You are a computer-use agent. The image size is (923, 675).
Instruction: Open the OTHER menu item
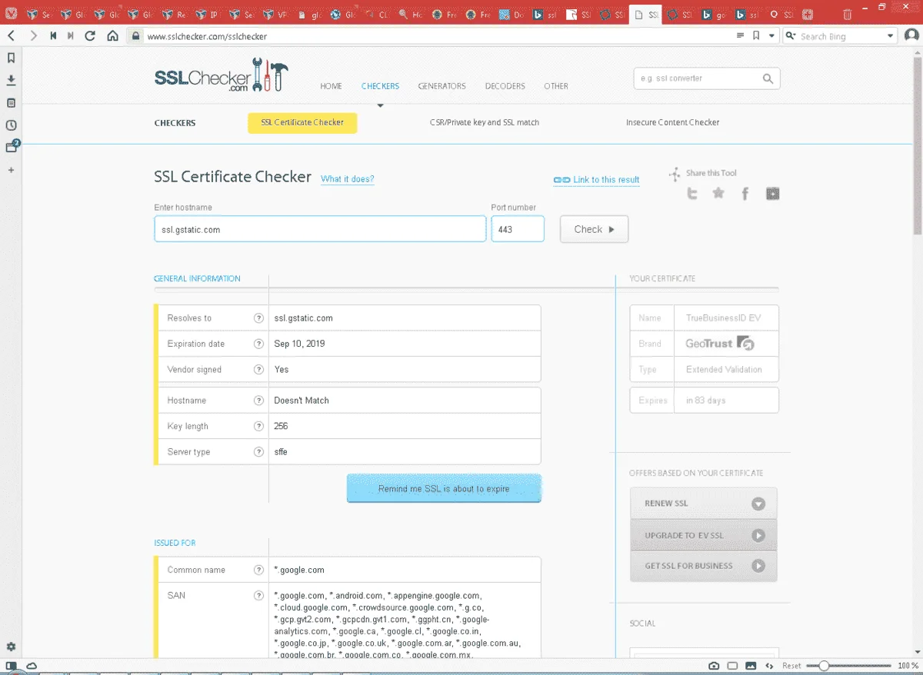556,86
